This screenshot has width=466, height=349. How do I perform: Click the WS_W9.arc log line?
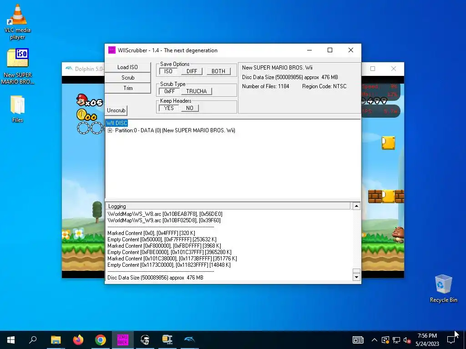point(164,220)
